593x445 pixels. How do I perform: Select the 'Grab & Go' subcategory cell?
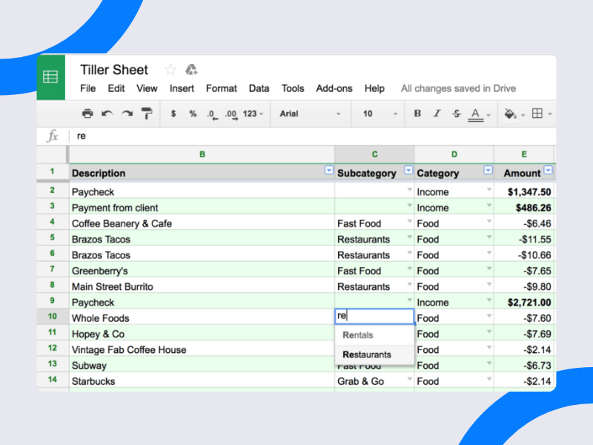(374, 381)
